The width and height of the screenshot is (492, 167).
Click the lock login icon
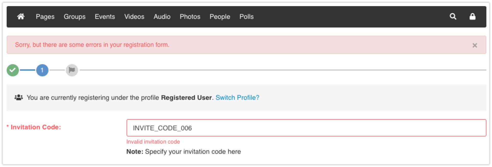(x=472, y=17)
